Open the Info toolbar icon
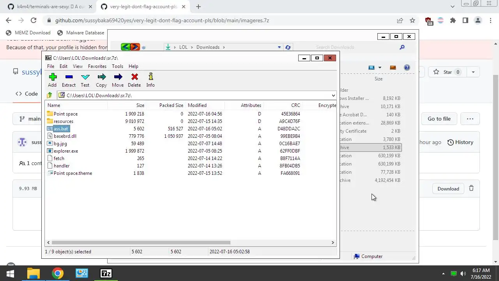The image size is (499, 281). (150, 80)
